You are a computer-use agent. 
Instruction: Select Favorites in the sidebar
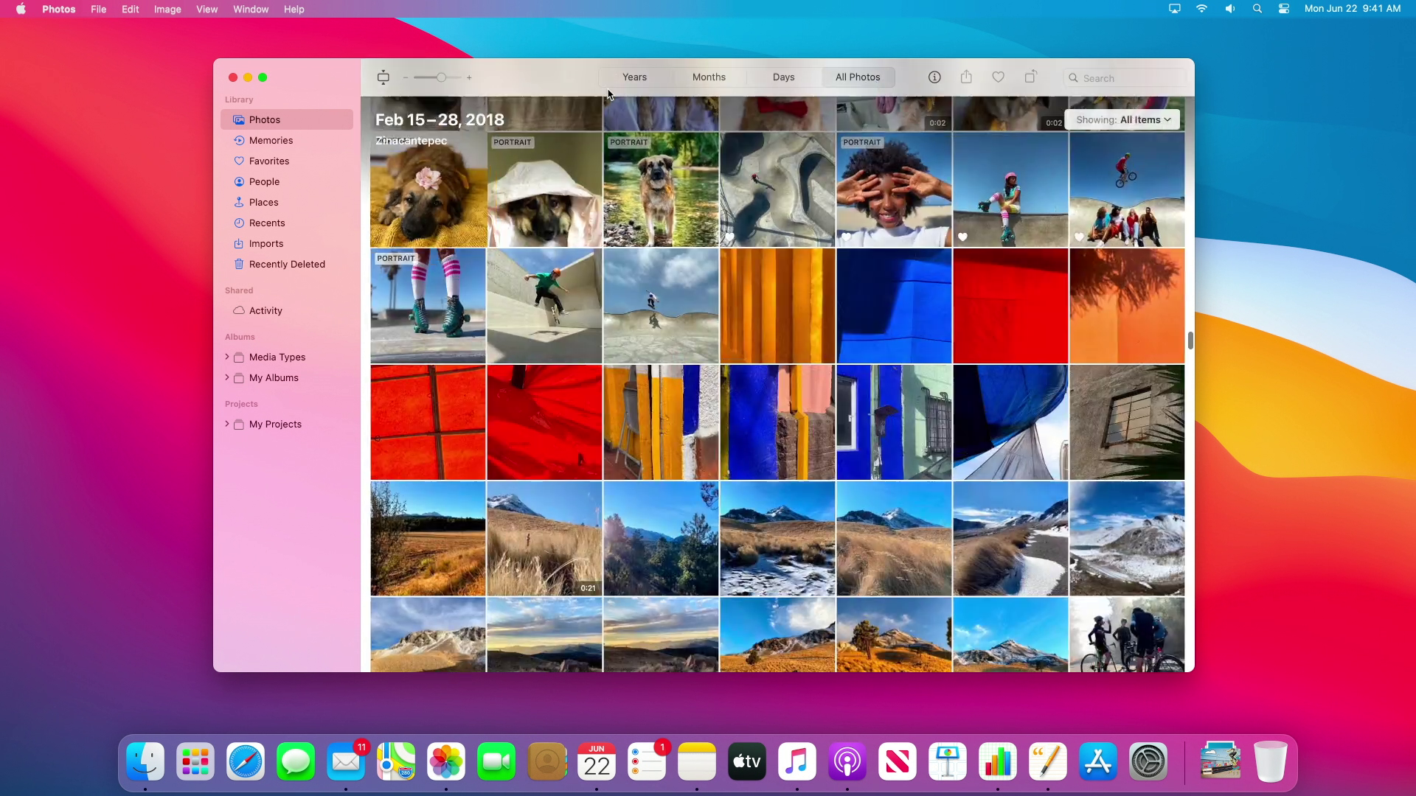coord(287,161)
